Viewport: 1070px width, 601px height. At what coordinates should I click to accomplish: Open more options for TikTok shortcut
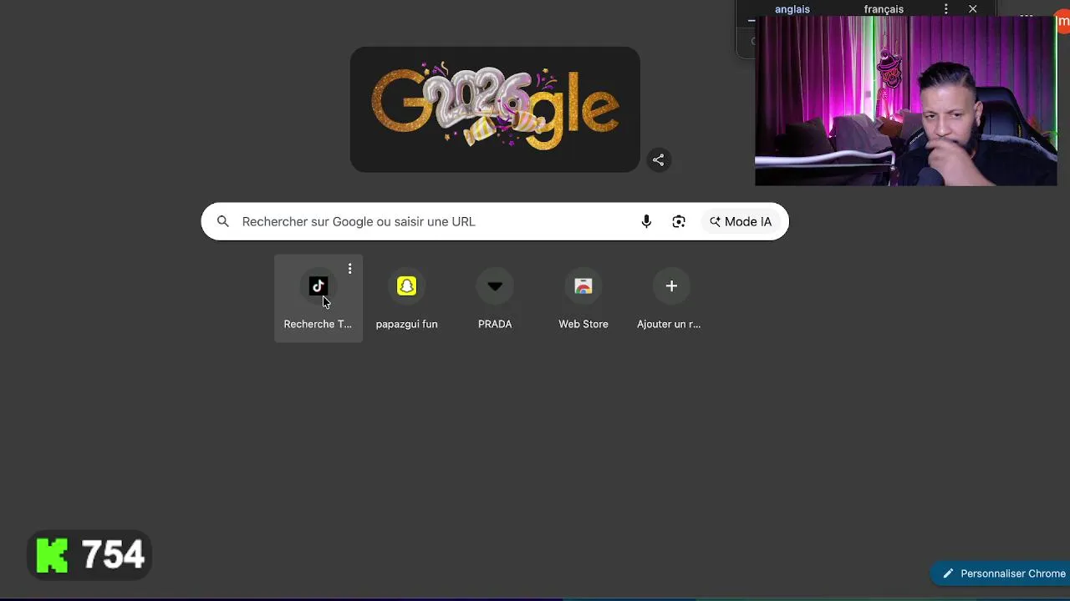[x=349, y=269]
